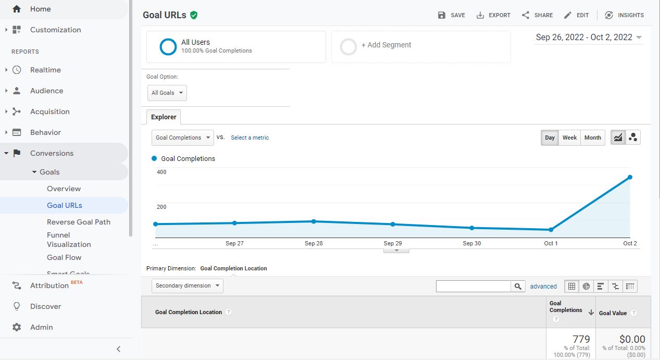This screenshot has width=660, height=361.
Task: Switch to Data table view icon
Action: (x=571, y=286)
